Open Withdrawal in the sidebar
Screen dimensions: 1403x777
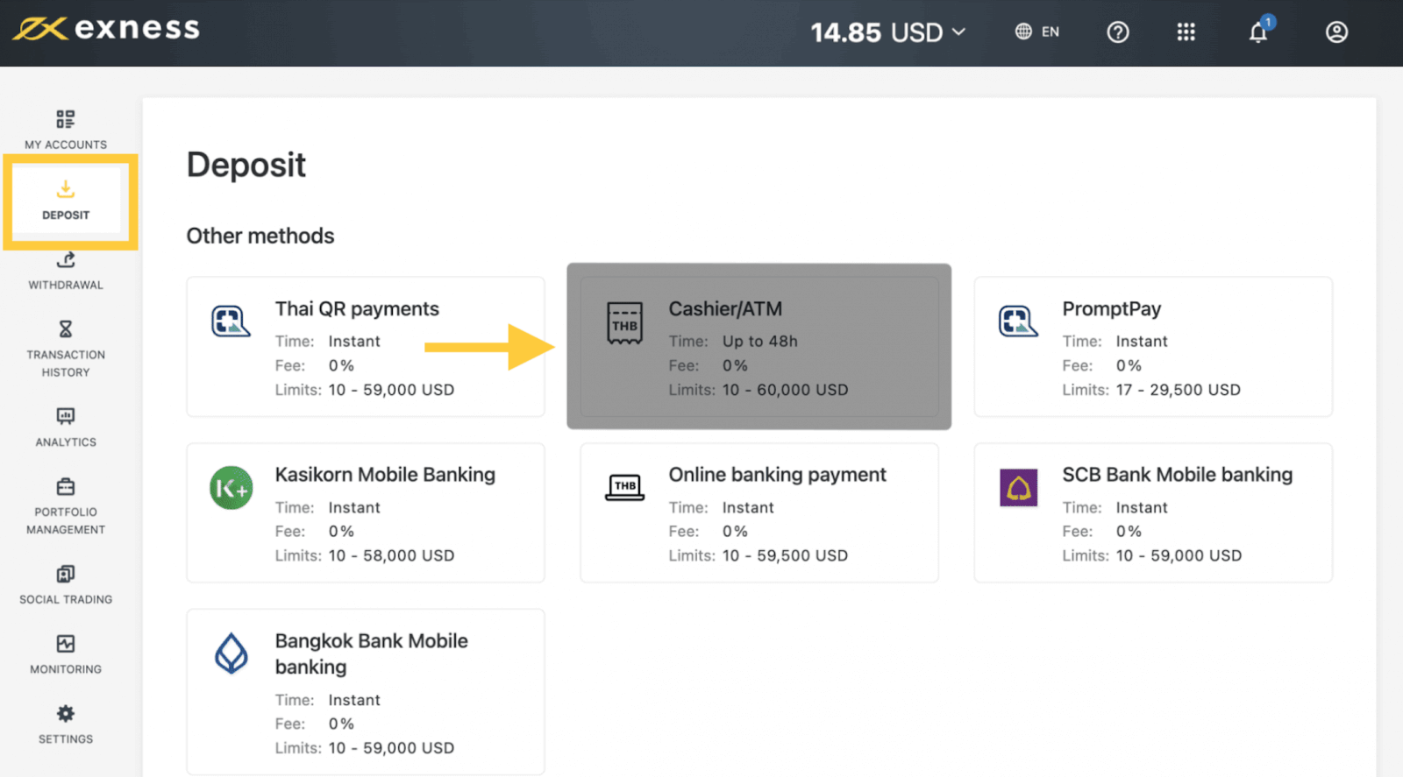[66, 271]
